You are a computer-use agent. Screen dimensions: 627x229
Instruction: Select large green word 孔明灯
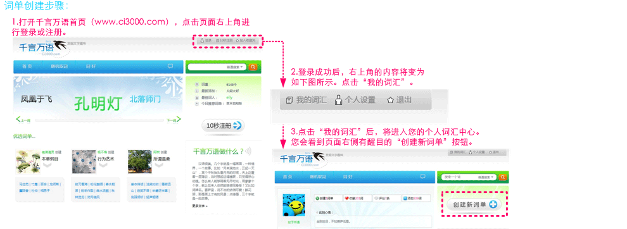[x=98, y=103]
